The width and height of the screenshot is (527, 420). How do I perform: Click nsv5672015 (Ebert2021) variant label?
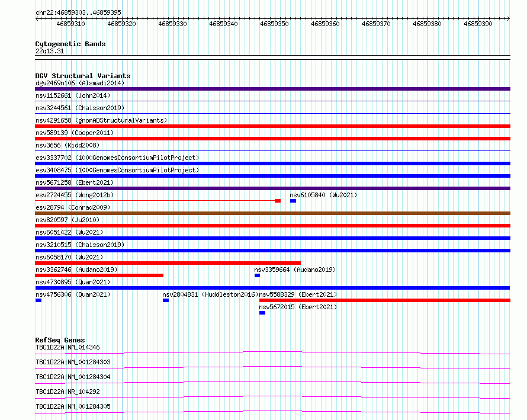pyautogui.click(x=298, y=307)
